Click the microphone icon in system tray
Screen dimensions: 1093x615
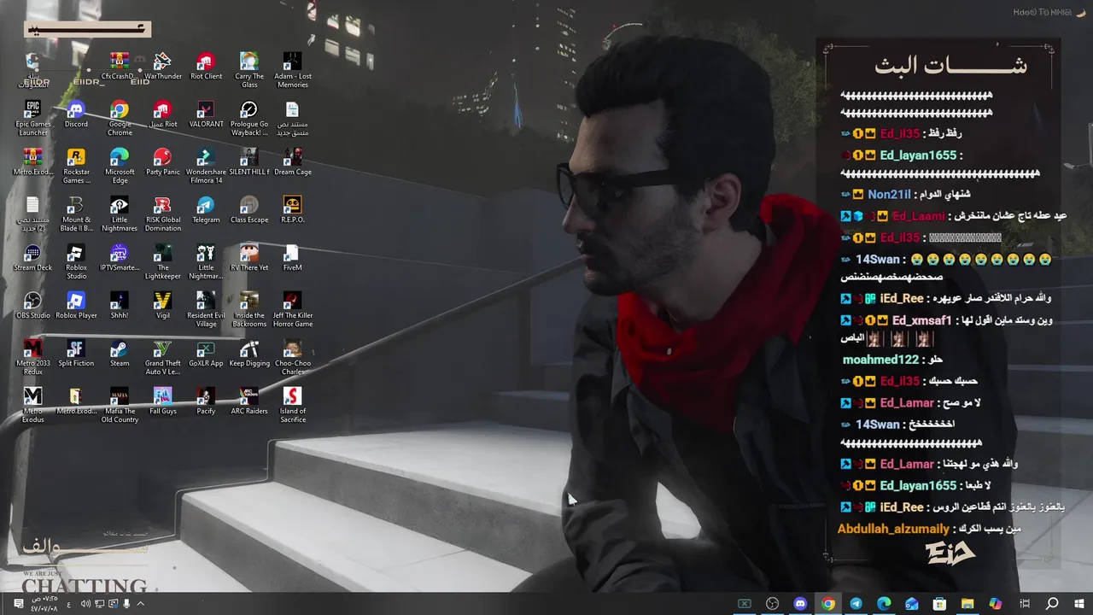coord(127,604)
